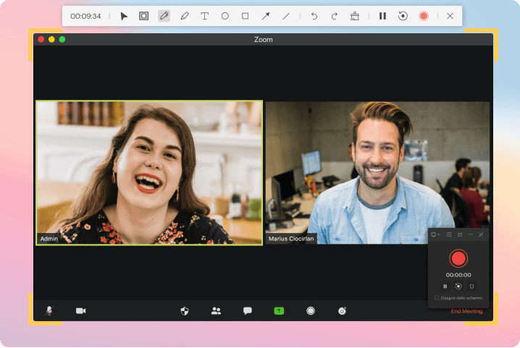Restart recording from the top toolbar
Image resolution: width=520 pixels, height=348 pixels.
(x=403, y=16)
